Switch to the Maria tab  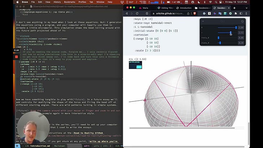tap(145, 8)
